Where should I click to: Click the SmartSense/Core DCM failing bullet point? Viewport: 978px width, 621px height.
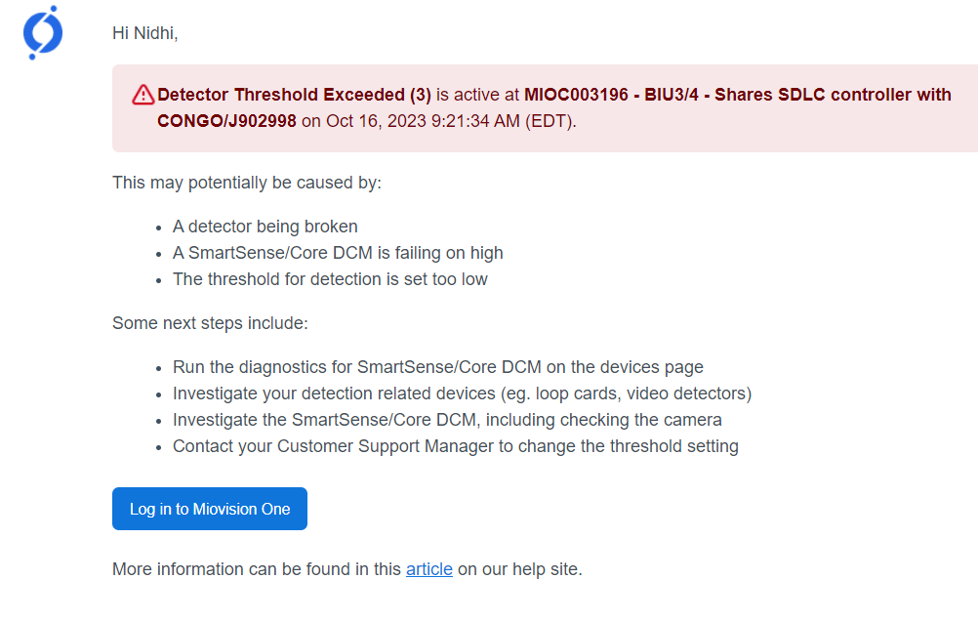coord(338,252)
